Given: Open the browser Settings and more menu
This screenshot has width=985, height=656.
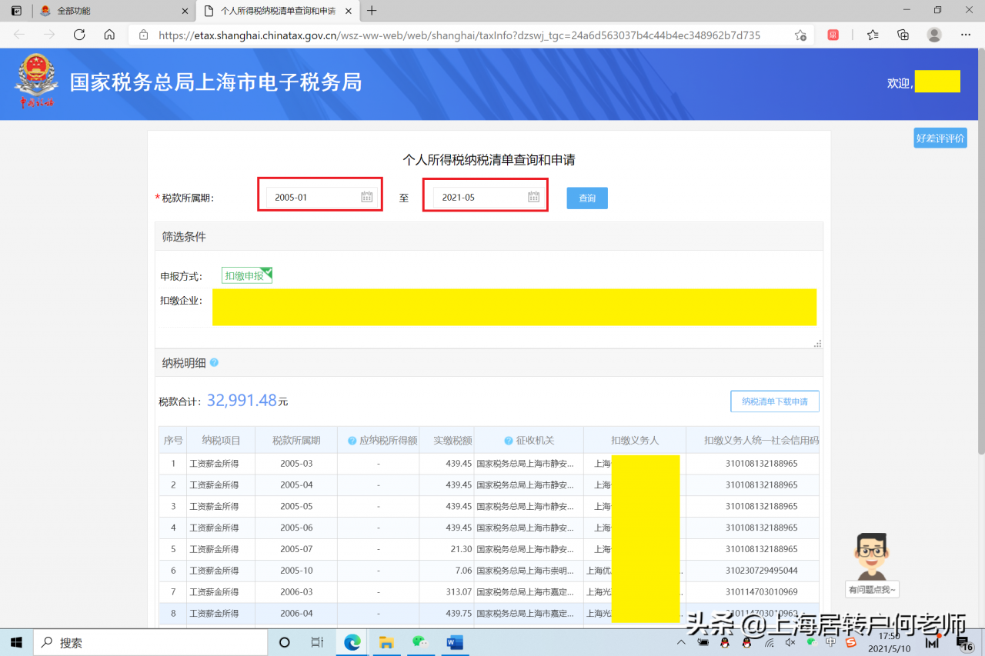Looking at the screenshot, I should pos(965,35).
